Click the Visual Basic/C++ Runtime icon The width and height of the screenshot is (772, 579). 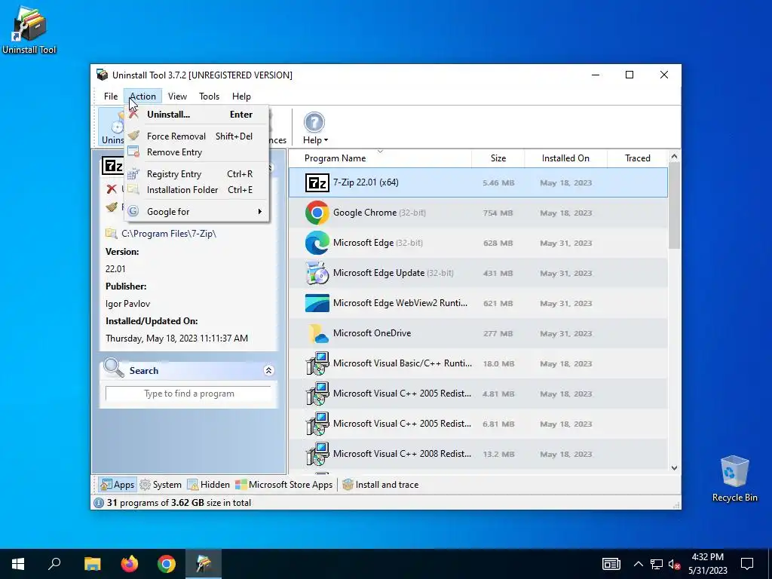[x=317, y=363]
